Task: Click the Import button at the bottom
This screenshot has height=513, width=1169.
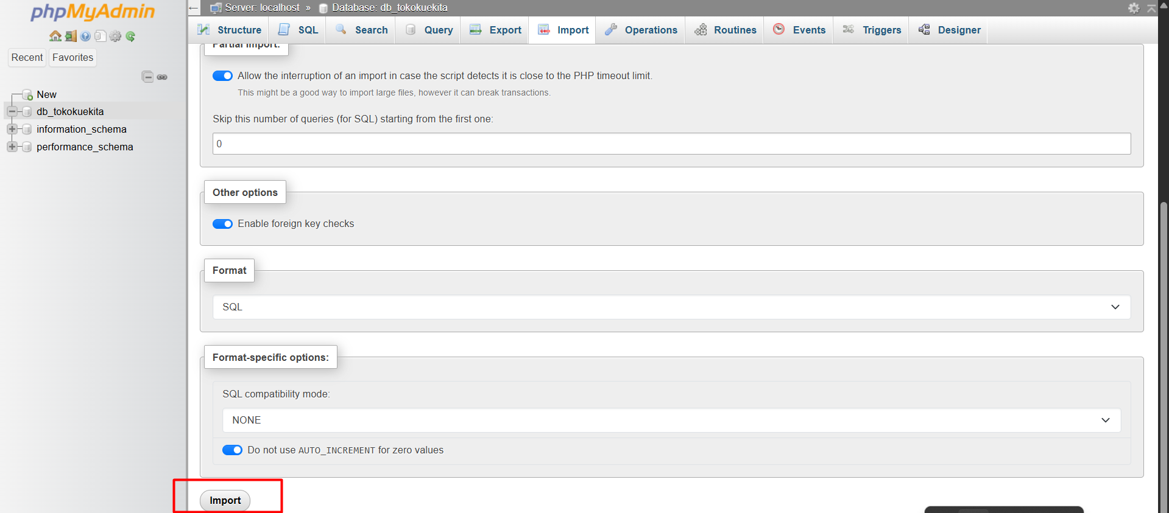Action: [225, 500]
